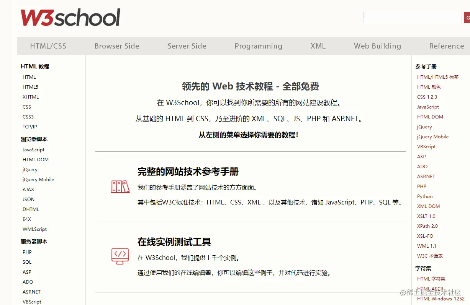
Task: Open E4X tutorial link
Action: [27, 219]
